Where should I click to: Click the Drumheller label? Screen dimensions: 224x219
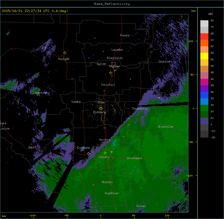point(166,127)
